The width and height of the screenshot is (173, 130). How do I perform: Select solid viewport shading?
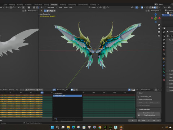153,8
